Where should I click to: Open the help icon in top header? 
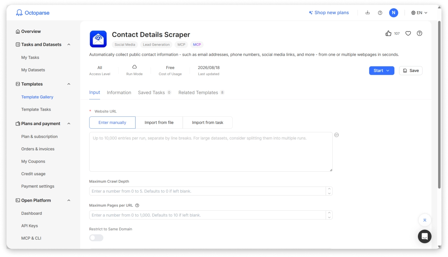380,13
